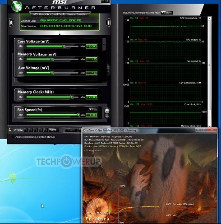
Task: Click the hardware monitor scrollbar down arrow
Action: (x=209, y=126)
